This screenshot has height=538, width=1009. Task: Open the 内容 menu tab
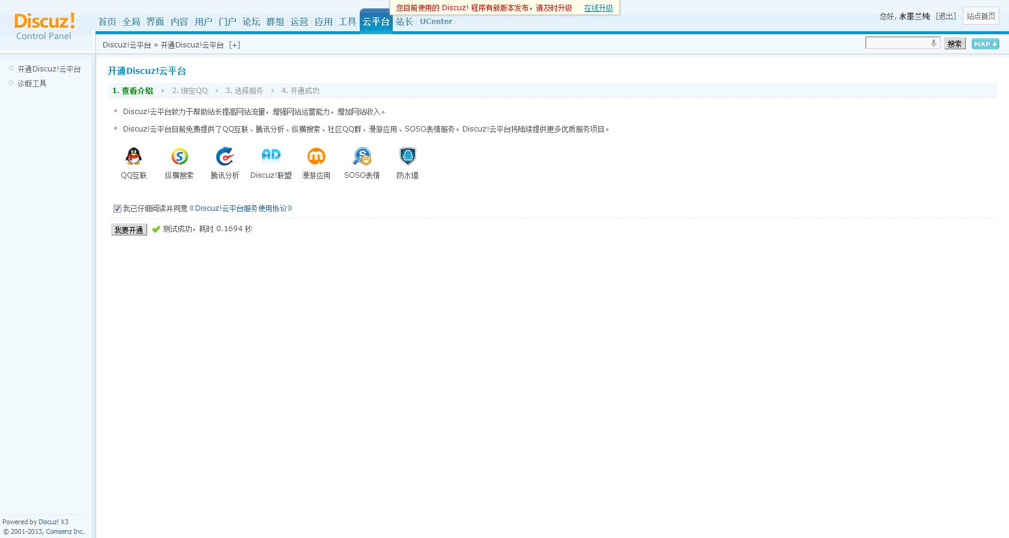point(180,22)
